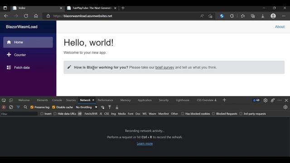Enable Blocked Requests checkbox
The height and width of the screenshot is (163, 290).
tap(213, 114)
